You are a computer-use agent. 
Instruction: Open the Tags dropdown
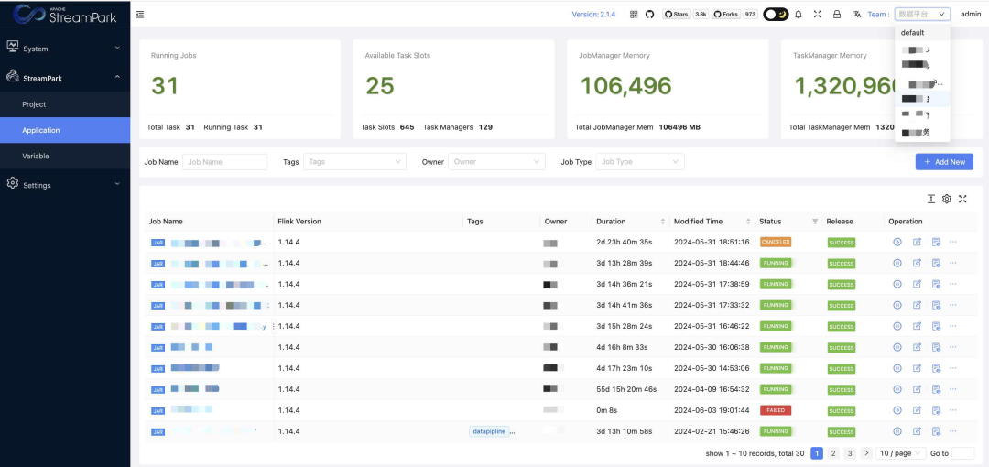tap(354, 162)
